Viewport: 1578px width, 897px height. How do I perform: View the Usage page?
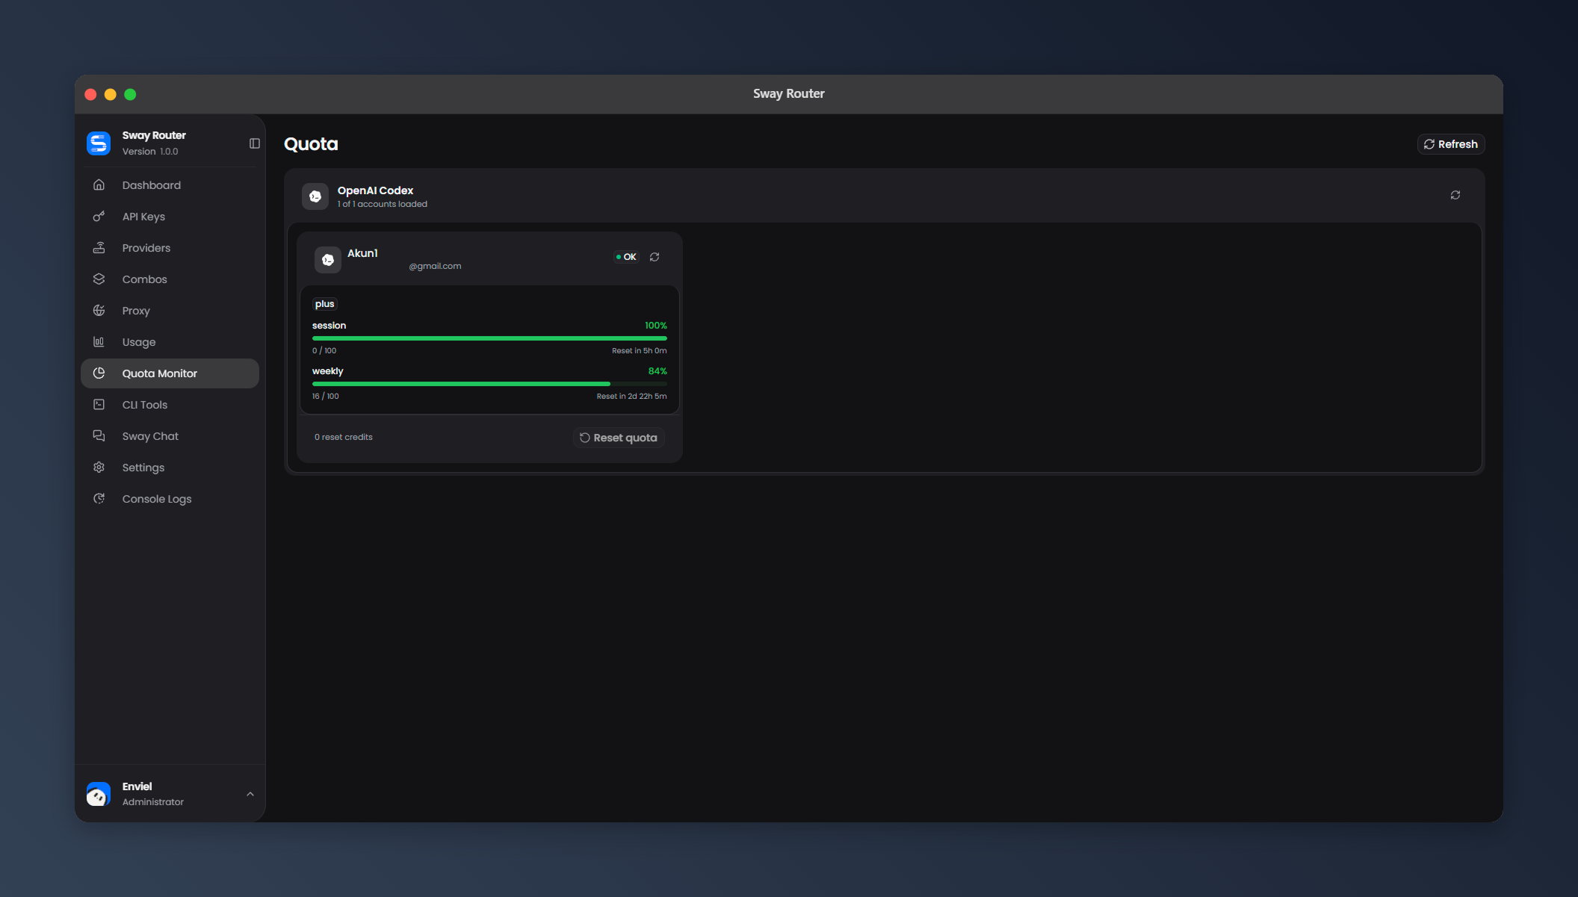pos(170,342)
